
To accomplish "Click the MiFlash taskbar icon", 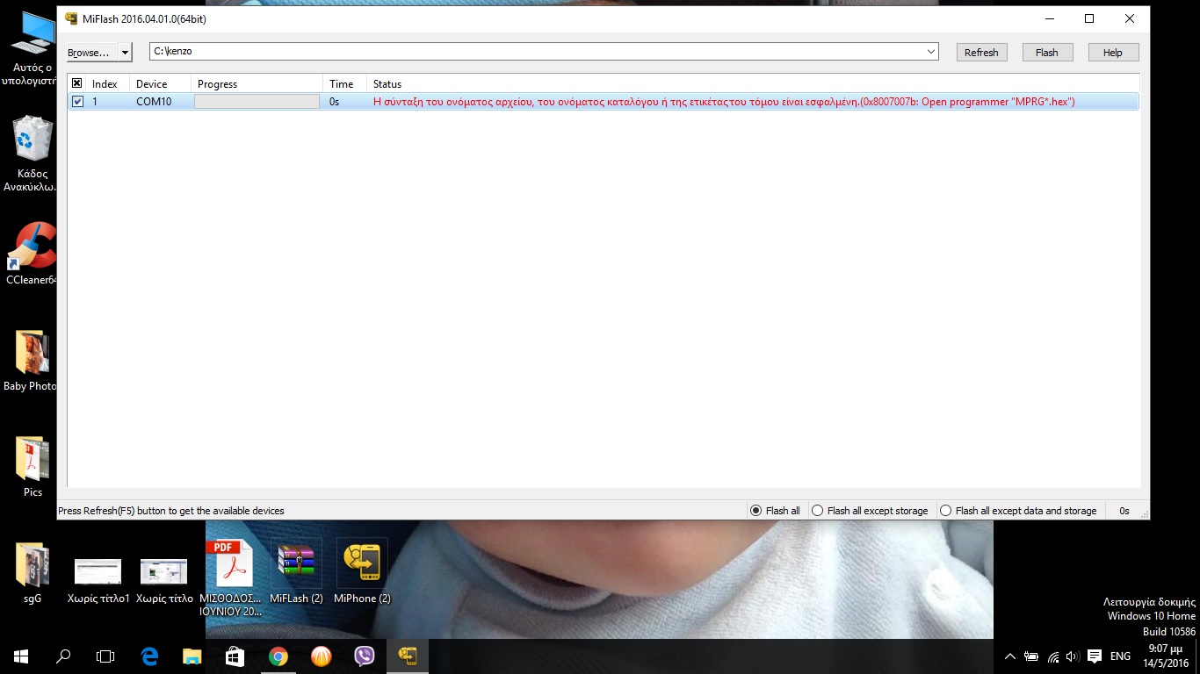I will coord(407,656).
